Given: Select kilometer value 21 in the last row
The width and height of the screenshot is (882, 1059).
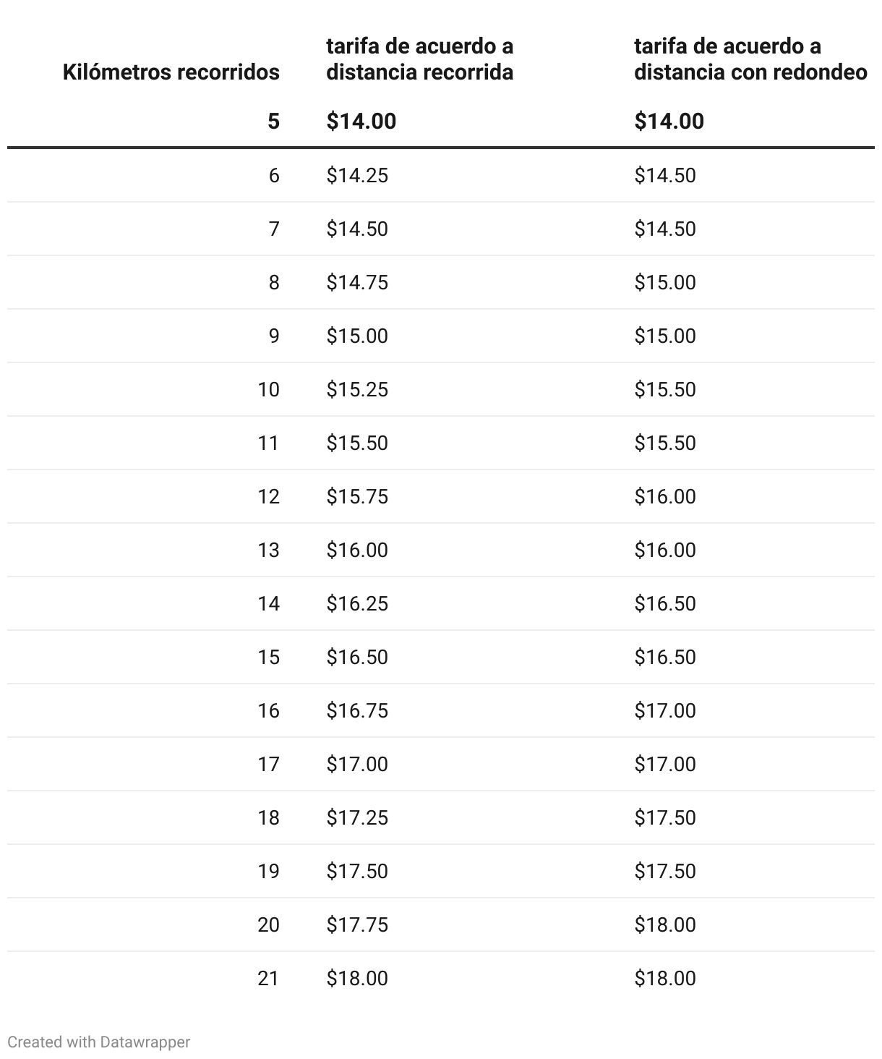Looking at the screenshot, I should tap(268, 978).
